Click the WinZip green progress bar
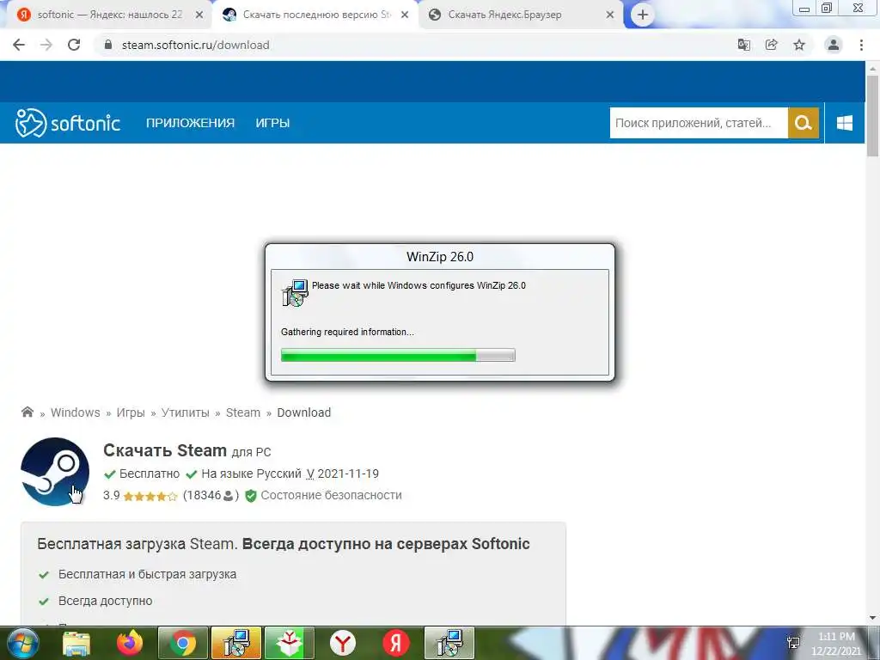This screenshot has height=660, width=880. pyautogui.click(x=398, y=355)
